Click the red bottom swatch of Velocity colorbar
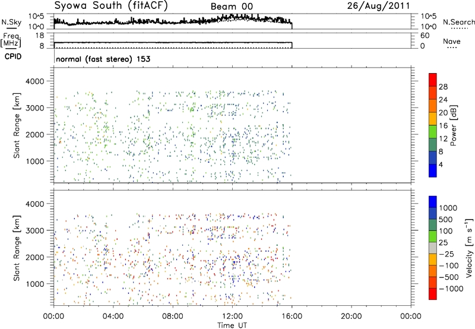The height and width of the screenshot is (329, 475). click(433, 294)
